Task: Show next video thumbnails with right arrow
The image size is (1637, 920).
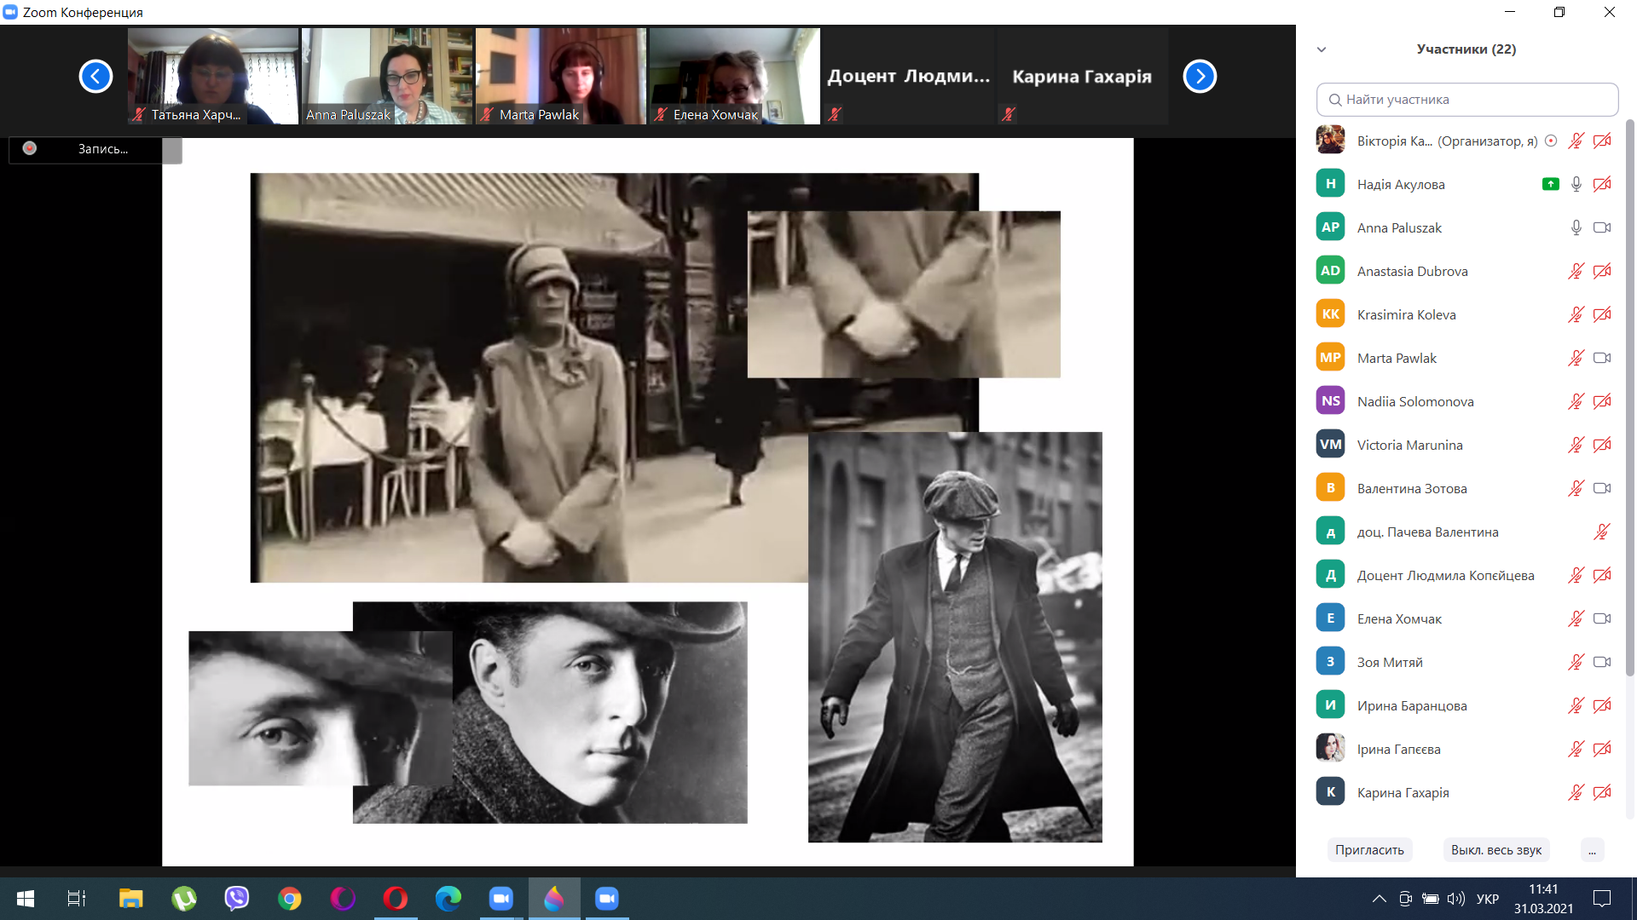Action: click(x=1200, y=77)
